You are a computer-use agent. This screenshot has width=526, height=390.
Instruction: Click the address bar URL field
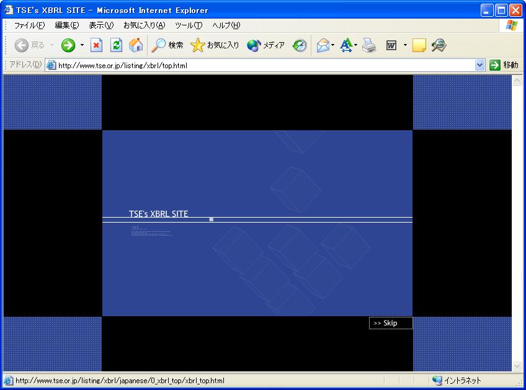pyautogui.click(x=261, y=65)
